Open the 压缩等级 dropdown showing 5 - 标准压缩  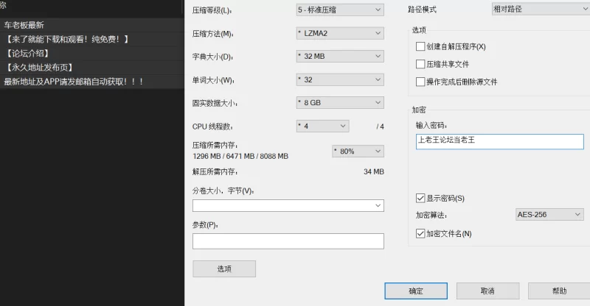click(340, 10)
